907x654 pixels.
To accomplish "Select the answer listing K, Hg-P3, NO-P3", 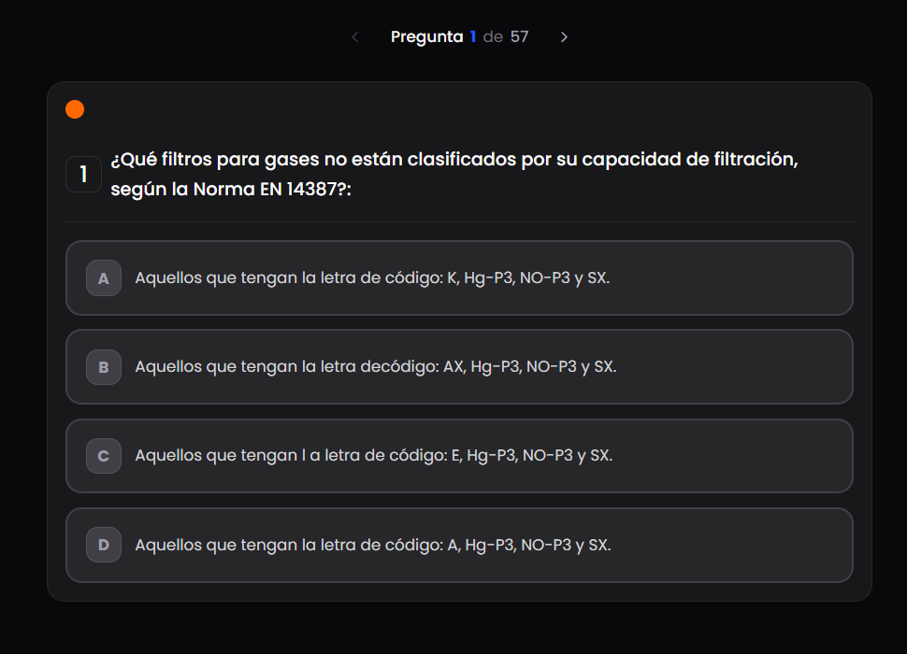I will (x=372, y=278).
